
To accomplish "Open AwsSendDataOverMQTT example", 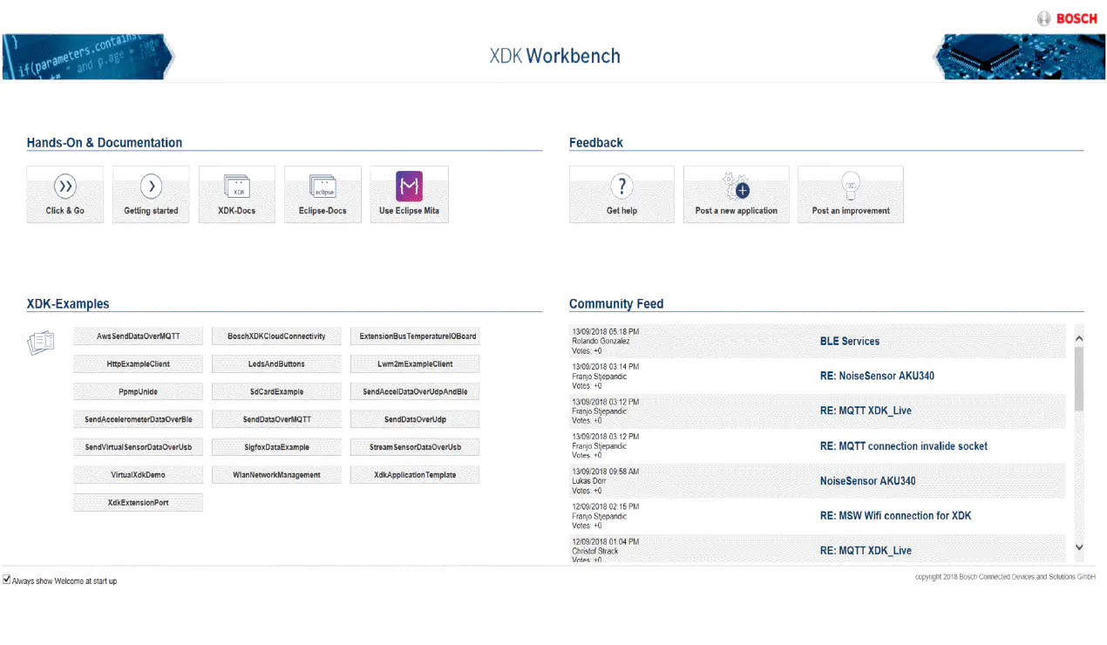I will point(138,336).
